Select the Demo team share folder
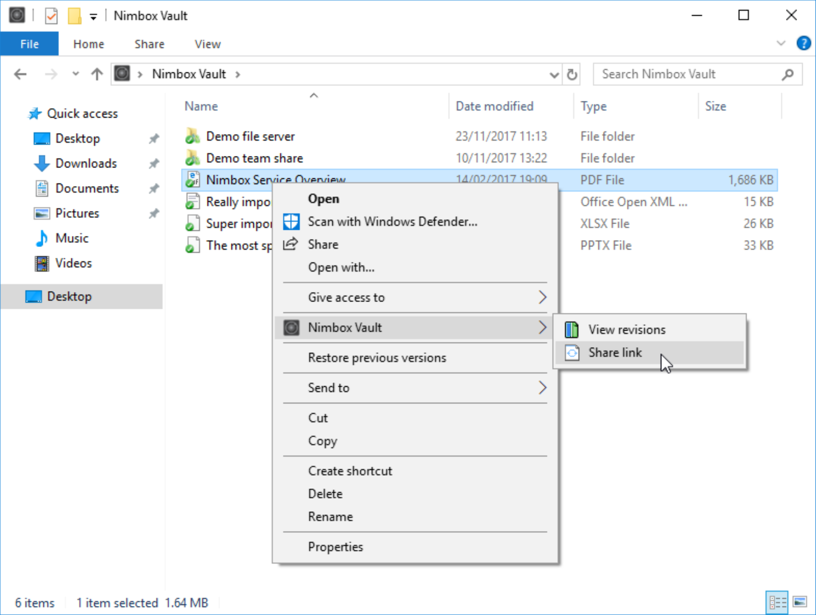 pyautogui.click(x=254, y=158)
